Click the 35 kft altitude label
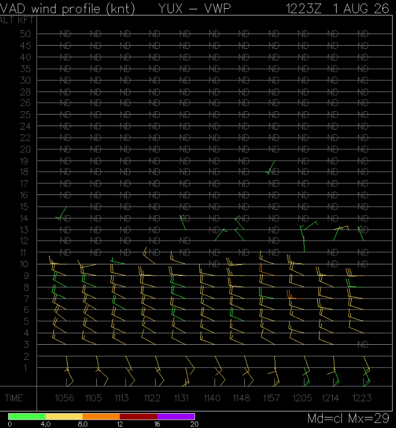The height and width of the screenshot is (428, 396). tap(25, 69)
